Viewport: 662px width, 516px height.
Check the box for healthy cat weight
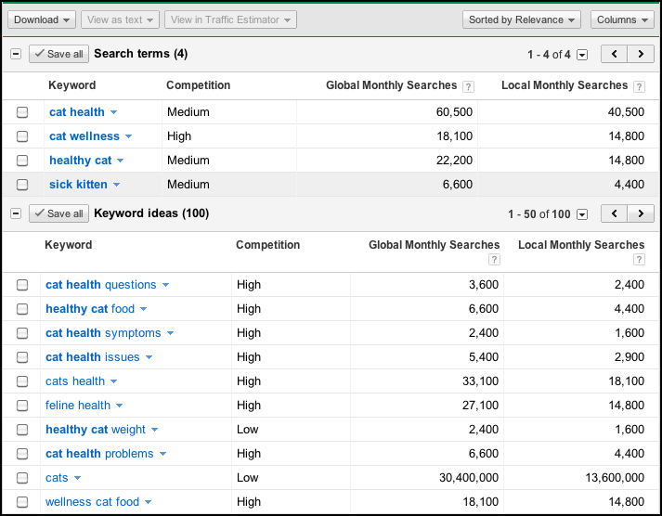(22, 430)
